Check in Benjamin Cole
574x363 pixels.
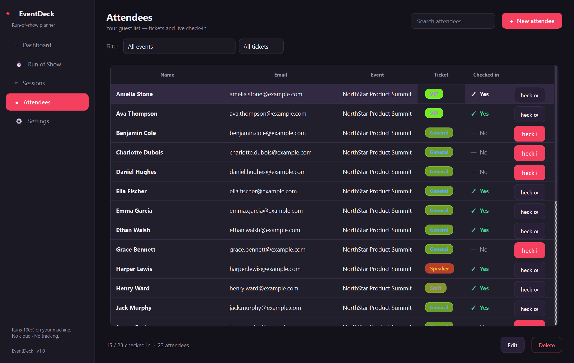click(x=530, y=134)
